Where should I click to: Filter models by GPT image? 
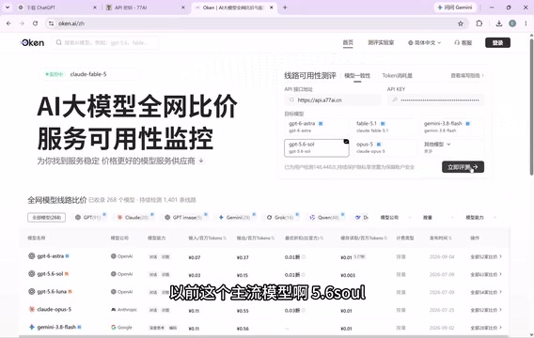tap(185, 218)
